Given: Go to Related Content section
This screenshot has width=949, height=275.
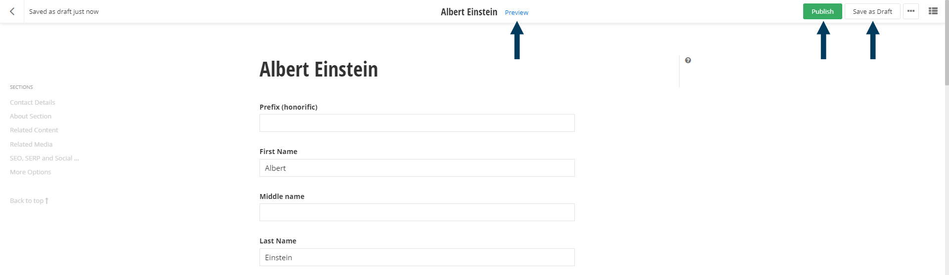Looking at the screenshot, I should (x=34, y=130).
